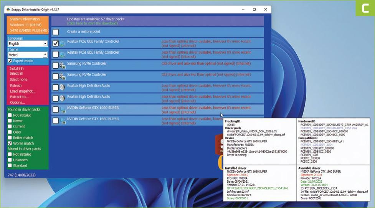Click storage icon on second Samsung NVMe Controller row
375x208 pixels.
tap(63, 76)
